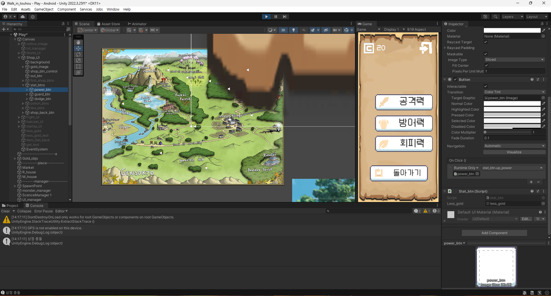Open the Navigation Automatic dropdown
551x296 pixels.
[x=514, y=146]
